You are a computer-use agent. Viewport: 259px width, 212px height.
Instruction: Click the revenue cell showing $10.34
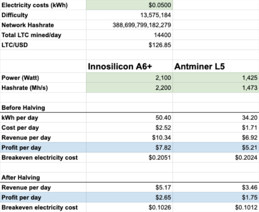[x=129, y=138]
